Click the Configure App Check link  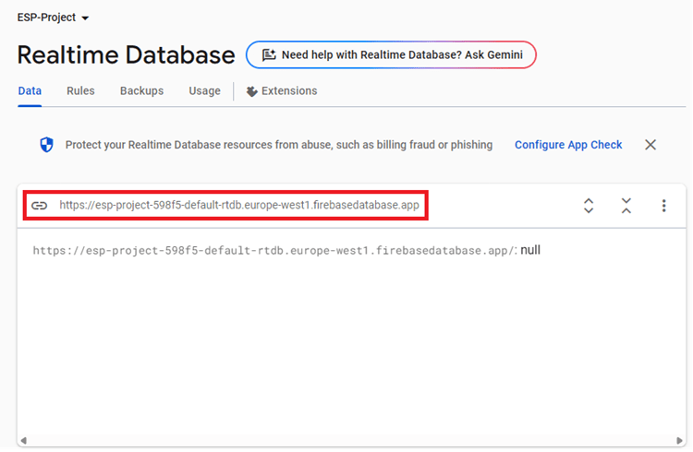[x=568, y=145]
